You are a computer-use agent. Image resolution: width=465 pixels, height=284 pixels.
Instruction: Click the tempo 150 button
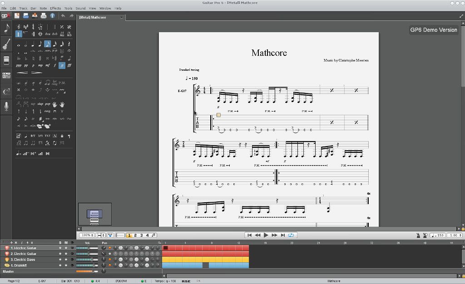[437, 235]
